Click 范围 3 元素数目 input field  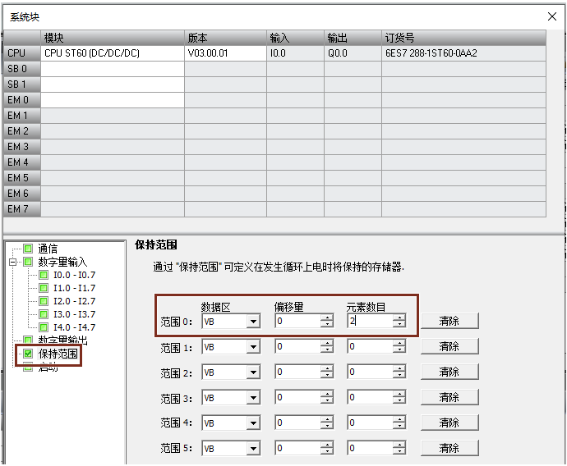tap(370, 398)
